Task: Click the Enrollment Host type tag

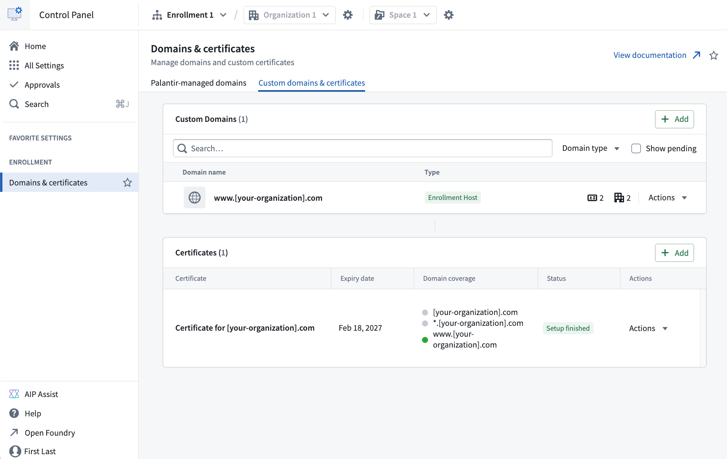Action: (453, 198)
